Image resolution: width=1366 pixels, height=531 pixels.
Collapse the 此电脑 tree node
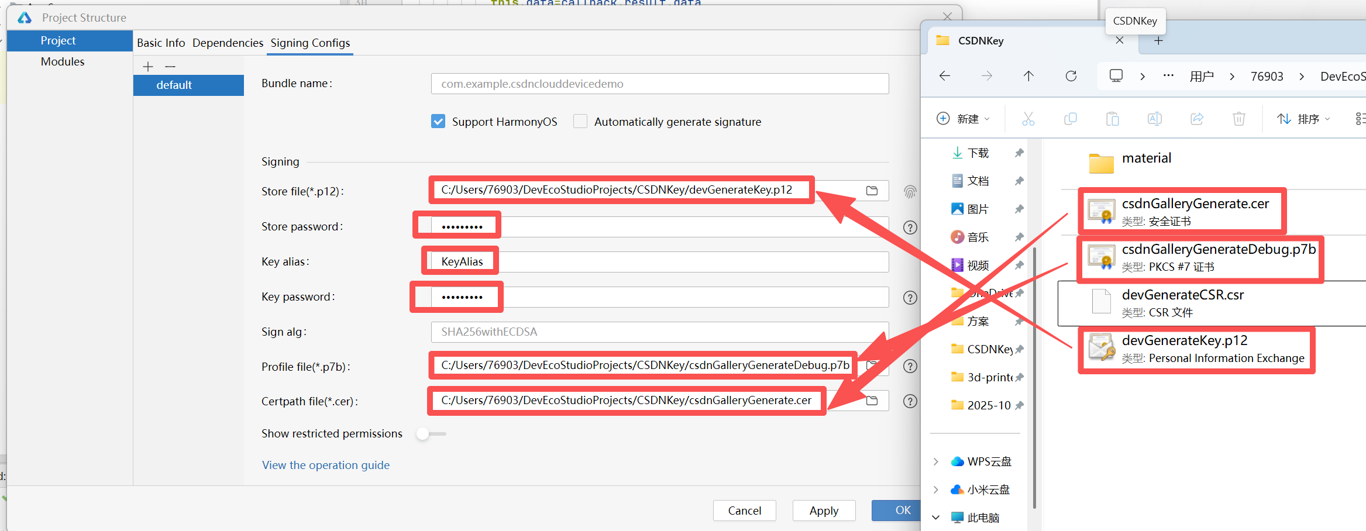pos(935,518)
